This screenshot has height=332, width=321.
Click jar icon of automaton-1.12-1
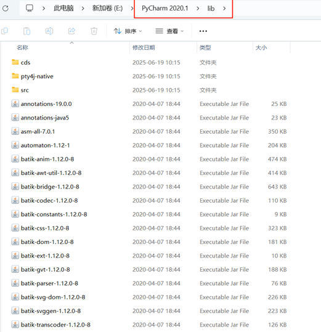15,145
